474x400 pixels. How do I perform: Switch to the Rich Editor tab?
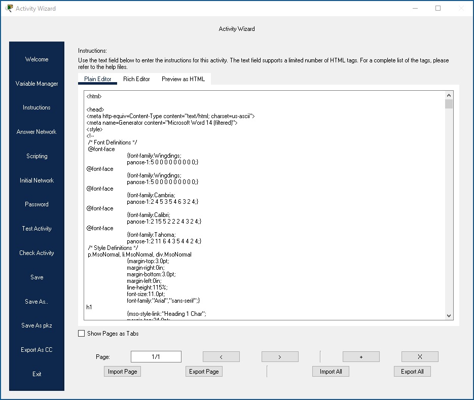pos(136,79)
